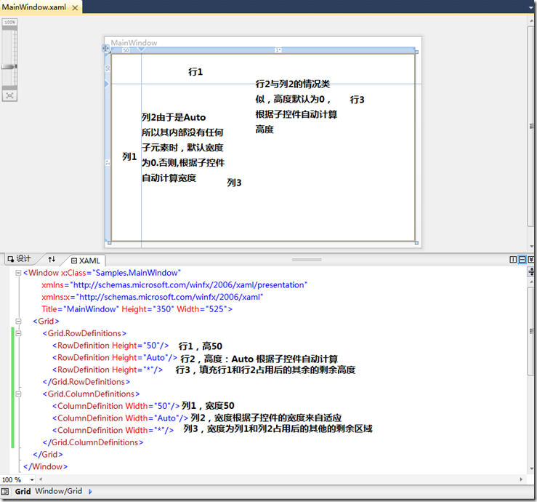Click the Samples.MainWindow class value

137,273
